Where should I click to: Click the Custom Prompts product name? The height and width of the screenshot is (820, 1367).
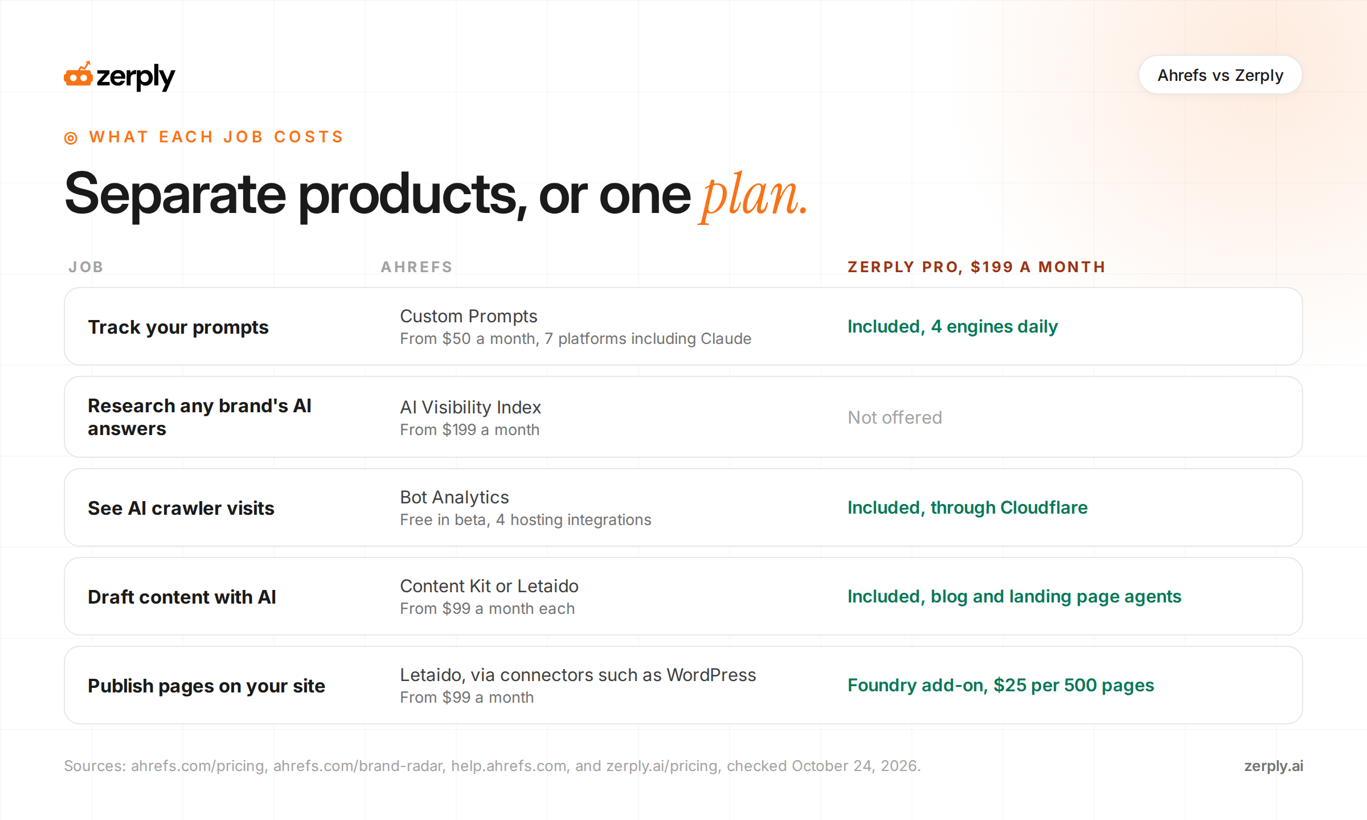[468, 316]
